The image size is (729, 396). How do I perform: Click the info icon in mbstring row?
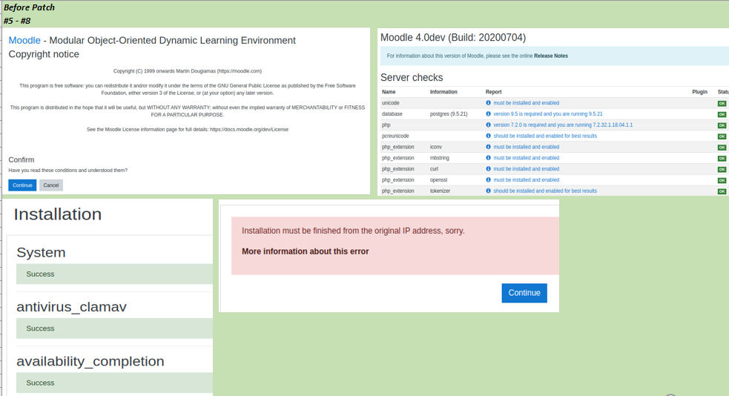[488, 158]
